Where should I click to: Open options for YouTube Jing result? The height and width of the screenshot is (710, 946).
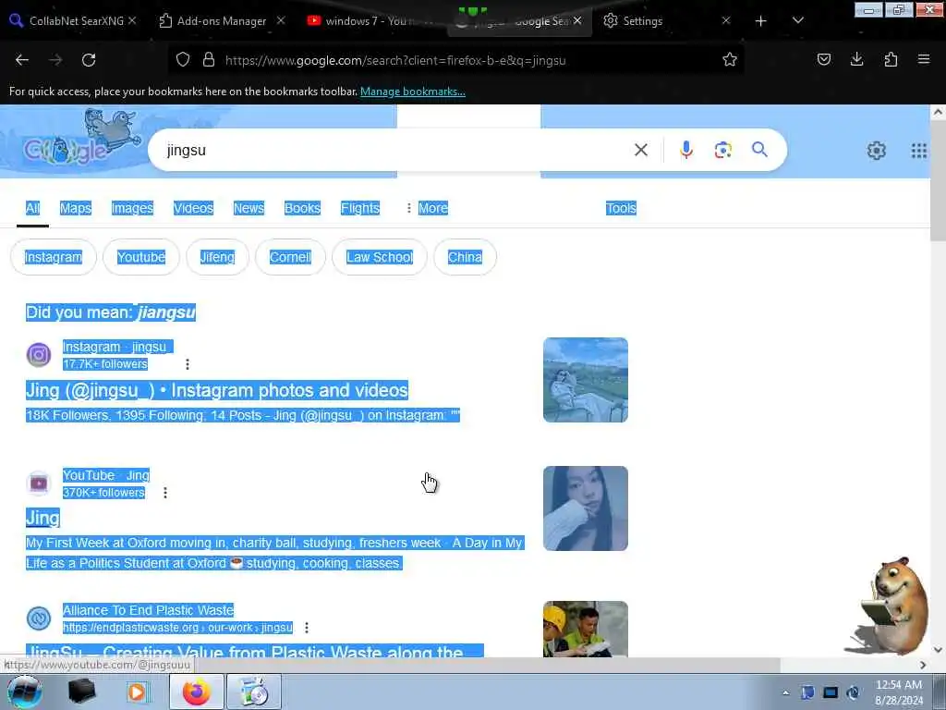pyautogui.click(x=165, y=493)
